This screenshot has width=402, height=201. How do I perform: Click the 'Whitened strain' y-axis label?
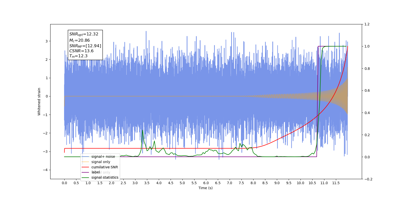(39, 102)
